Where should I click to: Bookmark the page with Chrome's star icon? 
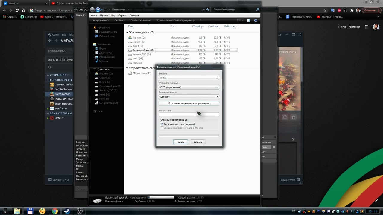[325, 10]
